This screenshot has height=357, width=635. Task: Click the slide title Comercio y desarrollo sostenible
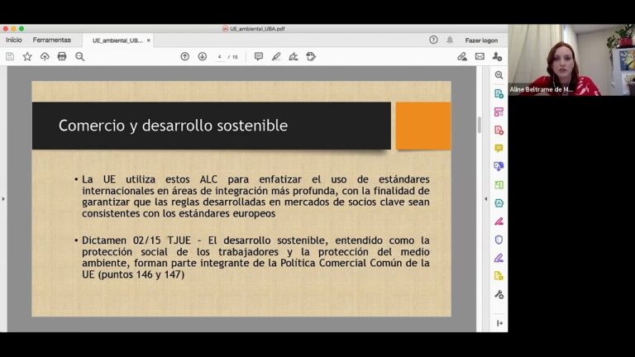[x=174, y=126]
